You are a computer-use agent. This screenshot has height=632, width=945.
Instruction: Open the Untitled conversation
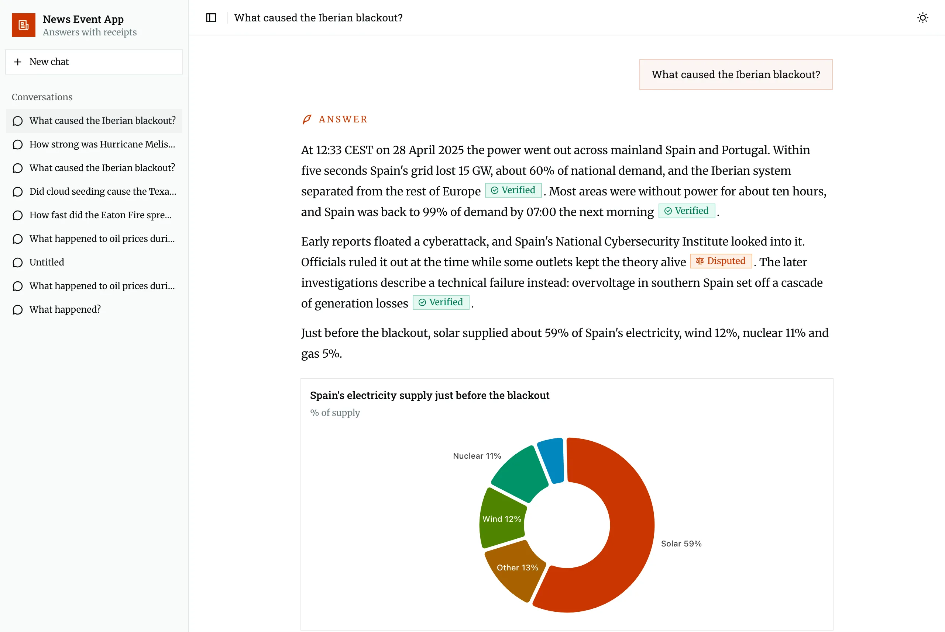point(94,263)
